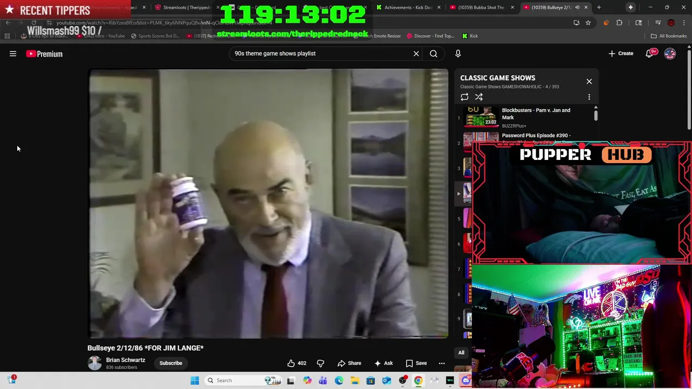Open Blockbusters - Pam v. Jan and Mark title
The width and height of the screenshot is (692, 389).
(536, 113)
